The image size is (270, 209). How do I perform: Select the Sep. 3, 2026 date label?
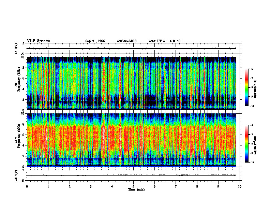[95, 41]
